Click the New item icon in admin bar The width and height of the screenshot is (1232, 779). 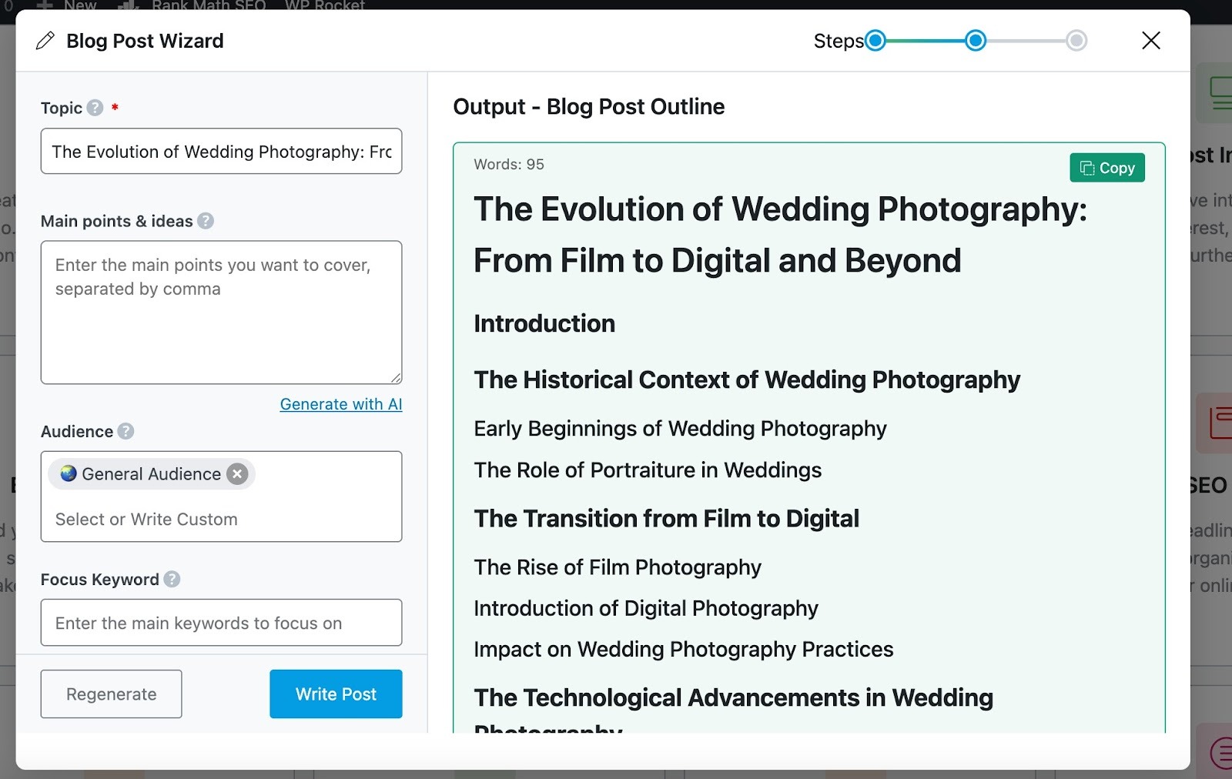(x=44, y=5)
